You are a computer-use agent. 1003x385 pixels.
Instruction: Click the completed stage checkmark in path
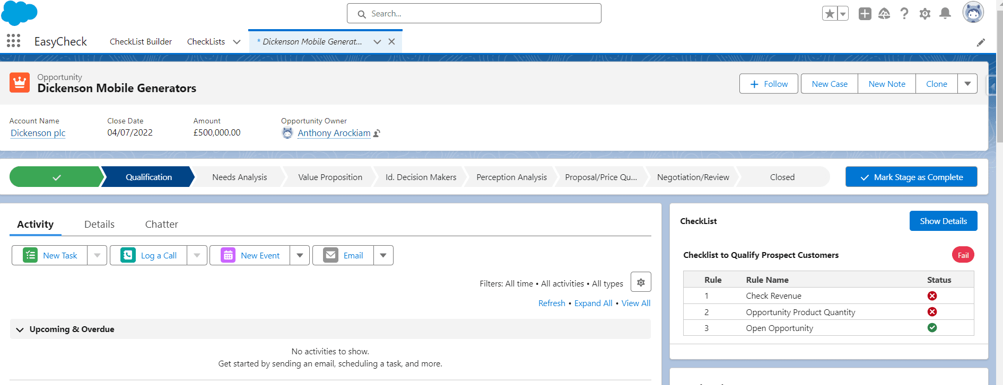(56, 177)
